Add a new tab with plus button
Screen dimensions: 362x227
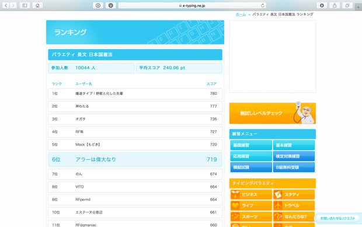(x=358, y=7)
